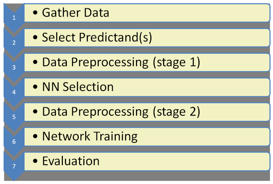Screen dimensions: 273x184
Task: Select the chevron marked 4
Action: click(x=14, y=92)
